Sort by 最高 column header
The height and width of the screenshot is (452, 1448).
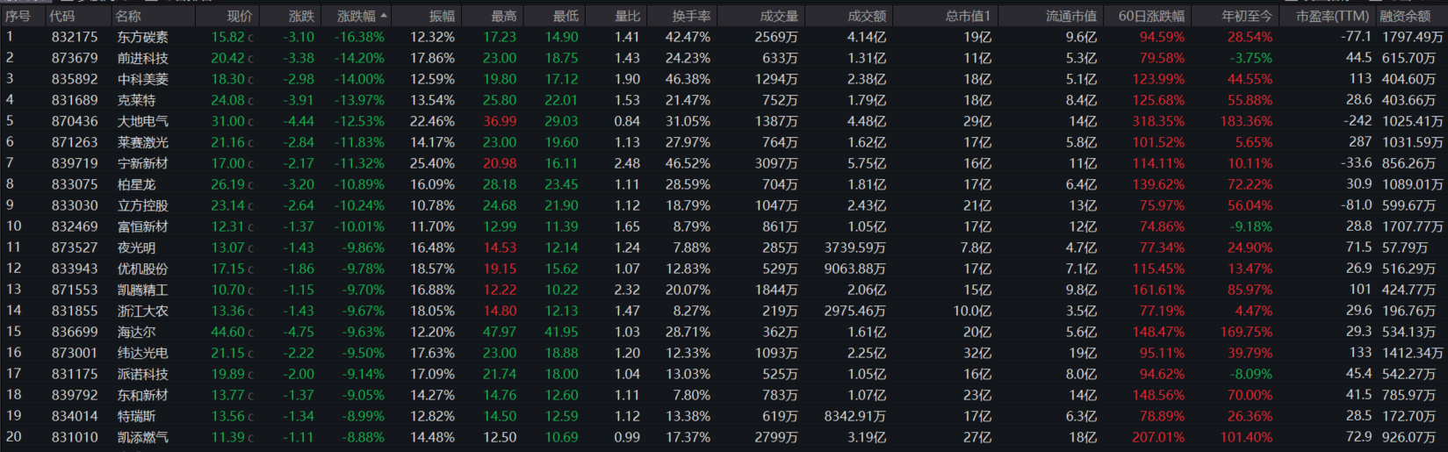click(x=504, y=16)
